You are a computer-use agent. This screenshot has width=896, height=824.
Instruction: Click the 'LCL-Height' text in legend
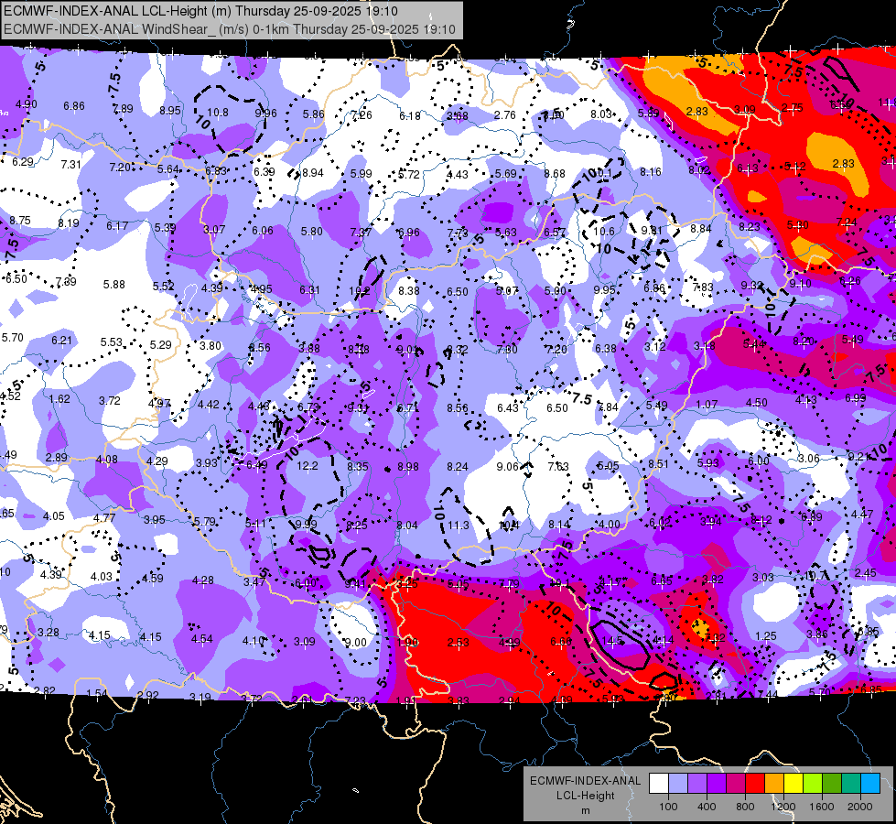click(x=585, y=796)
